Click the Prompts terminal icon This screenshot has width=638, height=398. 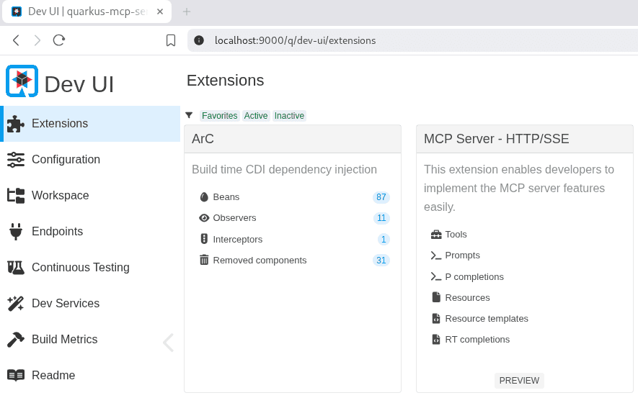tap(436, 255)
